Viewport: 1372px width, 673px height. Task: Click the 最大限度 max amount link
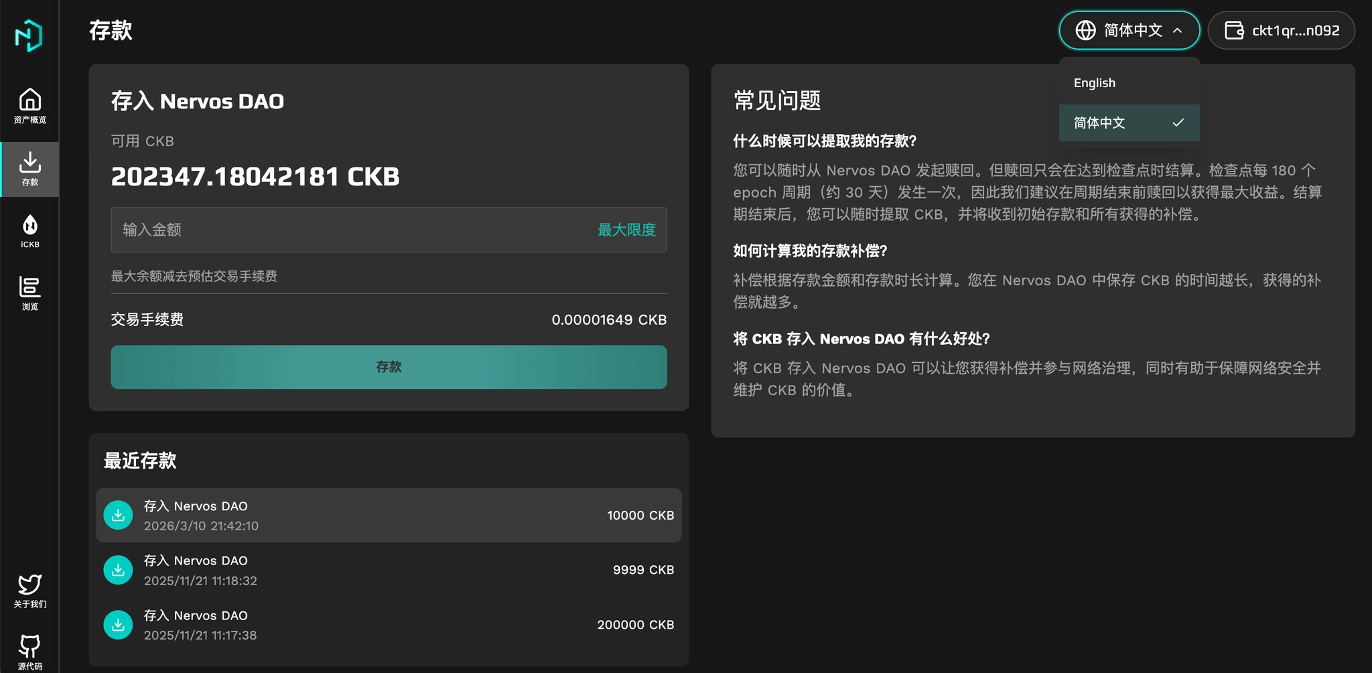626,230
